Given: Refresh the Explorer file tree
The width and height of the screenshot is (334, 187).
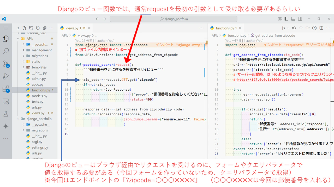Looking at the screenshot, I should click(38, 28).
